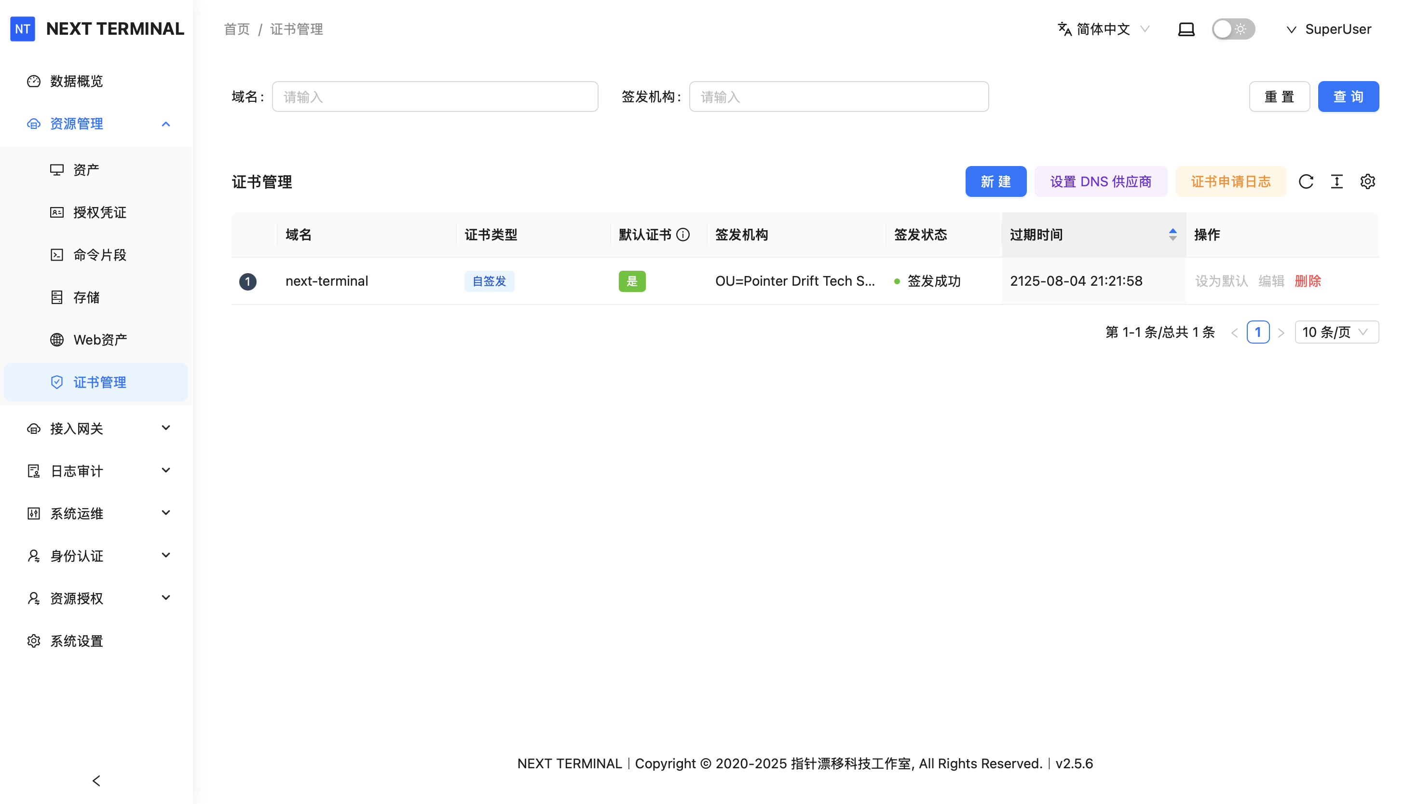Click the laptop screen icon in the header

click(1186, 29)
